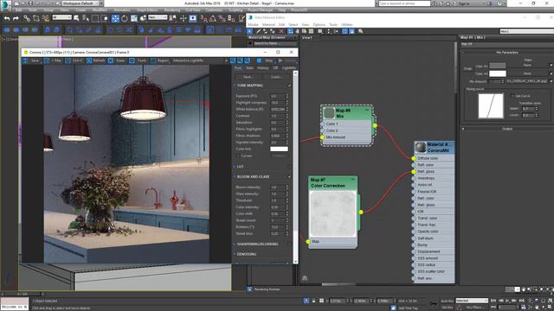Toggle the Color #2 map enable checkbox
The image size is (554, 311).
pos(551,73)
